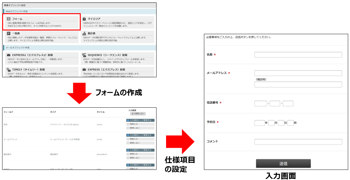Select 特殊入力 radio for 名前 field
The height and width of the screenshot is (180, 350).
(x=128, y=124)
